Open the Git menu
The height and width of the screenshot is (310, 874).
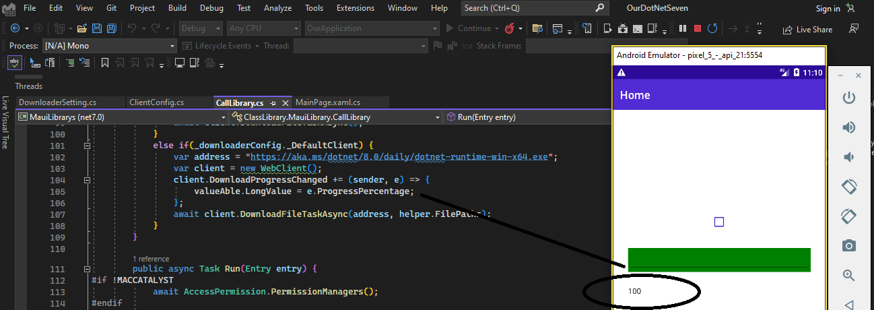click(x=112, y=8)
